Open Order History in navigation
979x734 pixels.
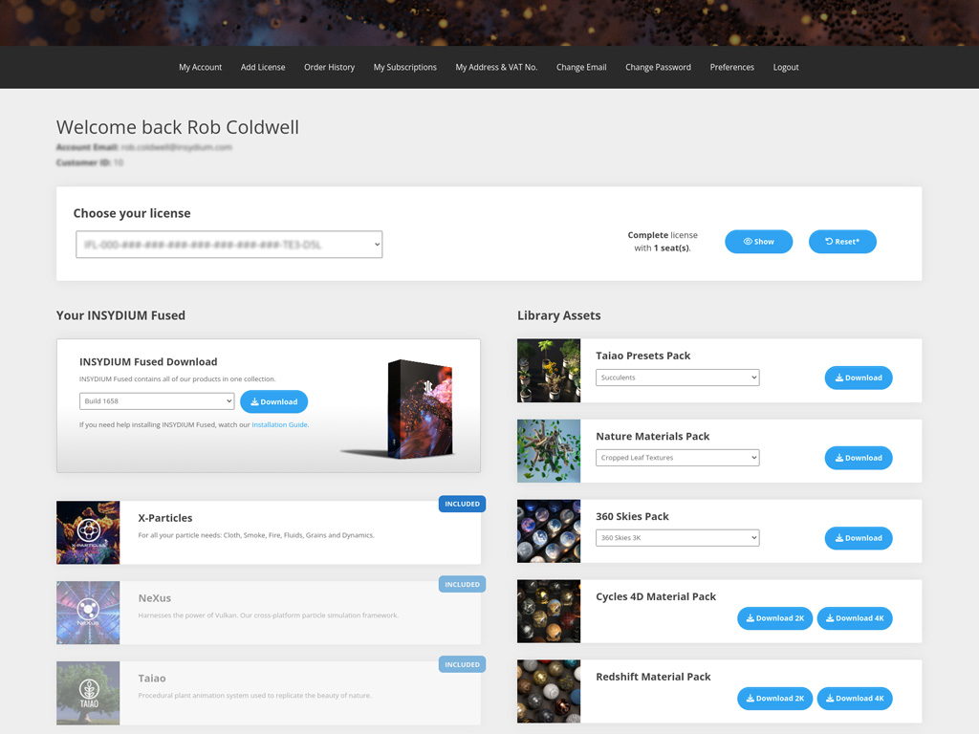(329, 67)
